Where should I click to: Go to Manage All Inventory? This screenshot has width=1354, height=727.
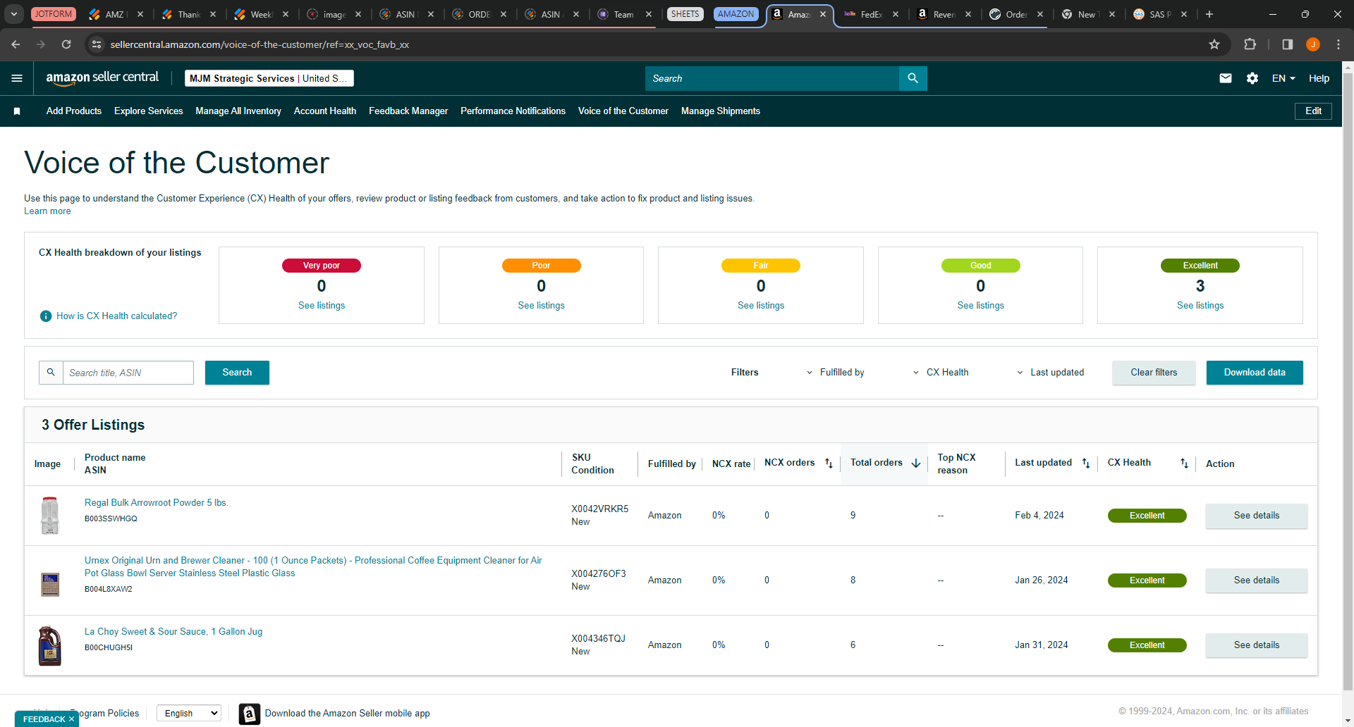click(238, 111)
